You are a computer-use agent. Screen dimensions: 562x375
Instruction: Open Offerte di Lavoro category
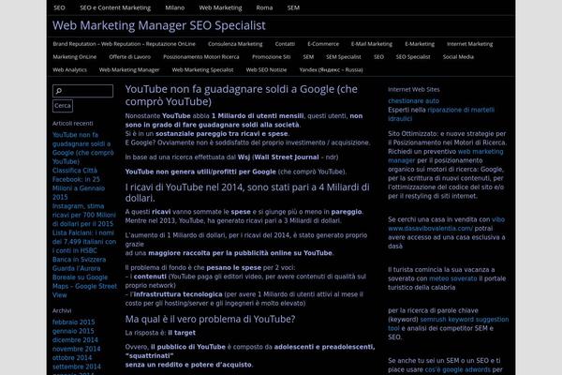(x=130, y=57)
